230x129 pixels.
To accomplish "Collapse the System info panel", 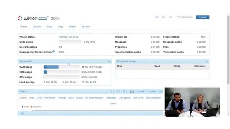I will (109, 61).
